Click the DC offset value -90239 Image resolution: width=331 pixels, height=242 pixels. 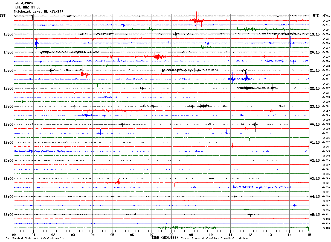326,21
